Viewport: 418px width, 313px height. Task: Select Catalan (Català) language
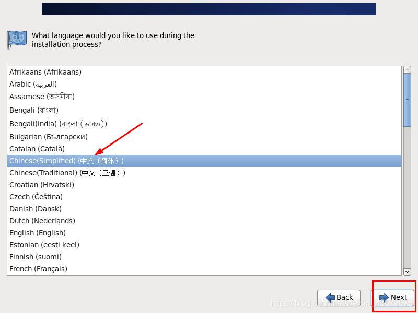[x=204, y=149]
